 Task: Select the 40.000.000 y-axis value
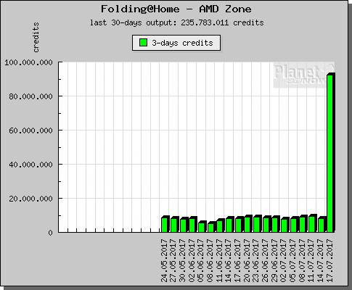(x=30, y=165)
